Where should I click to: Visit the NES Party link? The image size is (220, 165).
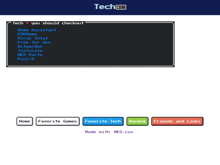(30, 55)
